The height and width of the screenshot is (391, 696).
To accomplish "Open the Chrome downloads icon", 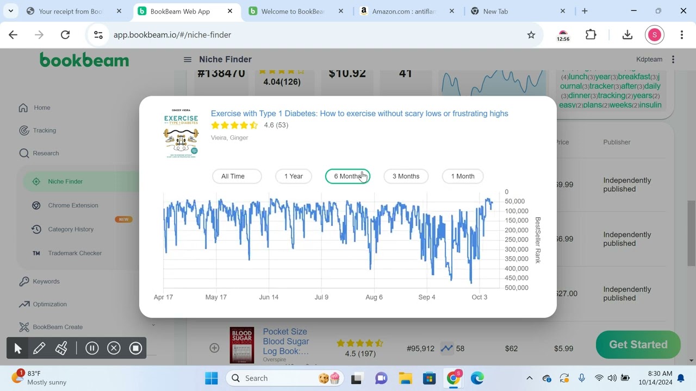I will [x=627, y=35].
